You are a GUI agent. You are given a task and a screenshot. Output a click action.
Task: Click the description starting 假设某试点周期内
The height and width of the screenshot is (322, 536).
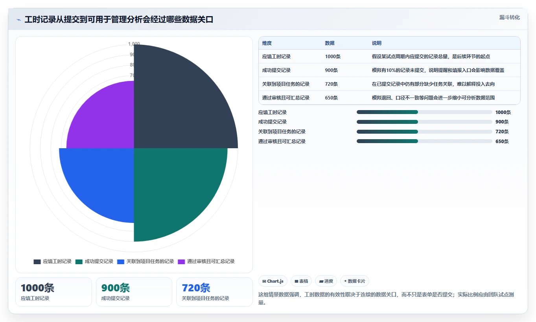(x=431, y=57)
